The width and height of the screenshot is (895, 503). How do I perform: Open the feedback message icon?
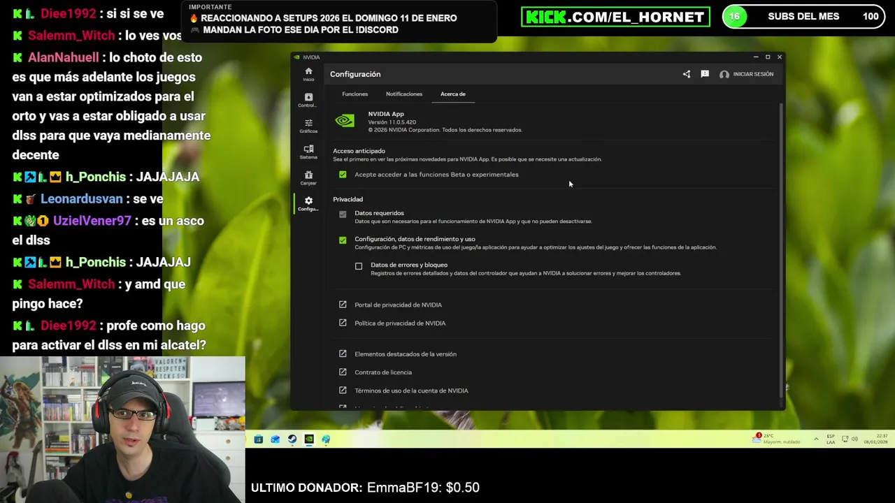point(705,74)
